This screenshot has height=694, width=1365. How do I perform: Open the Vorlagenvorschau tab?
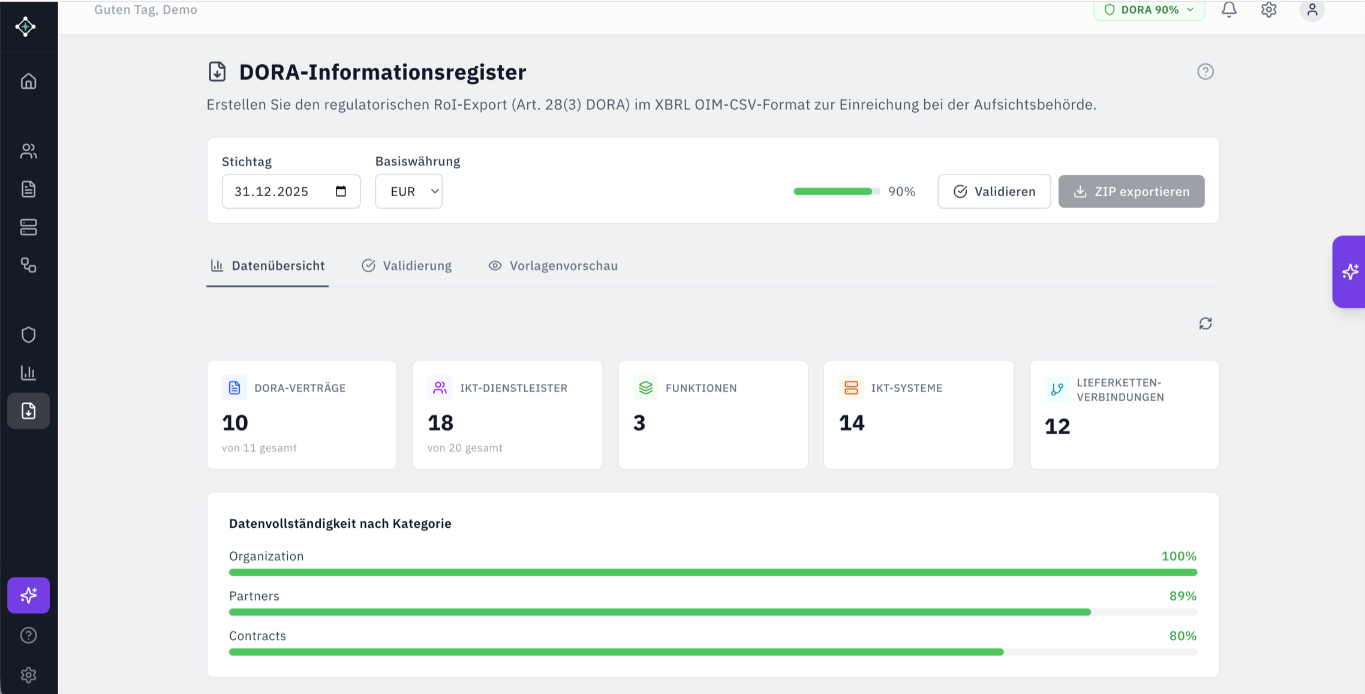click(x=552, y=266)
